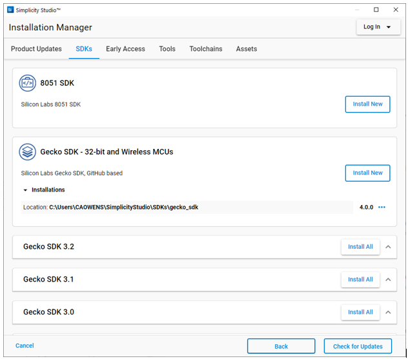408x359 pixels.
Task: Click the 8051 SDK code icon
Action: point(27,83)
